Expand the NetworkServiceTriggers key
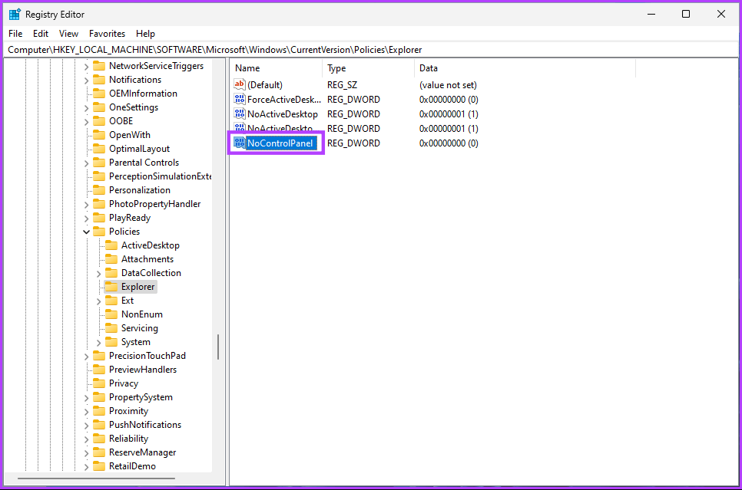This screenshot has height=490, width=742. click(86, 67)
